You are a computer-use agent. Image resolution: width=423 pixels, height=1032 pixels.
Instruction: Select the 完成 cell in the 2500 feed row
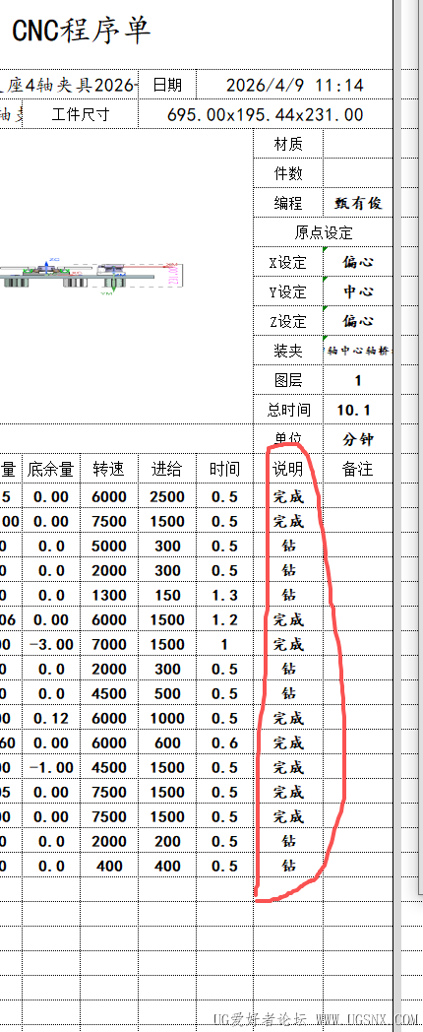point(288,497)
